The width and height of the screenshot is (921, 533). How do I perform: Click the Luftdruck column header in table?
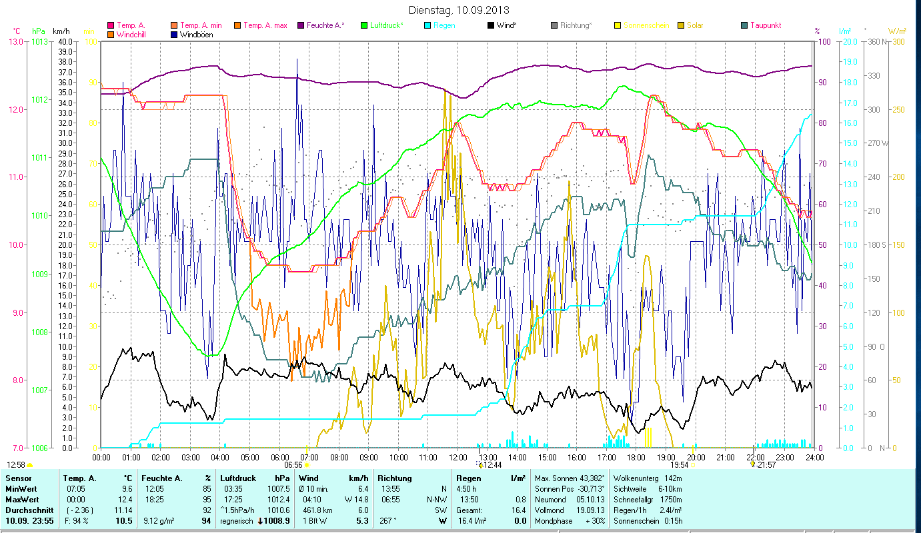point(239,478)
